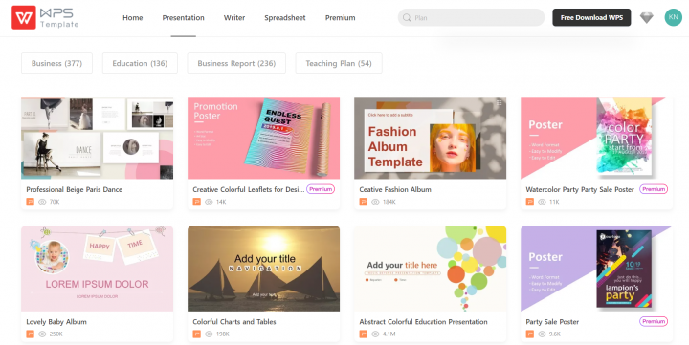Viewport: 689px width, 345px height.
Task: Open Professional Beige Paris Dance thumbnail
Action: click(97, 139)
